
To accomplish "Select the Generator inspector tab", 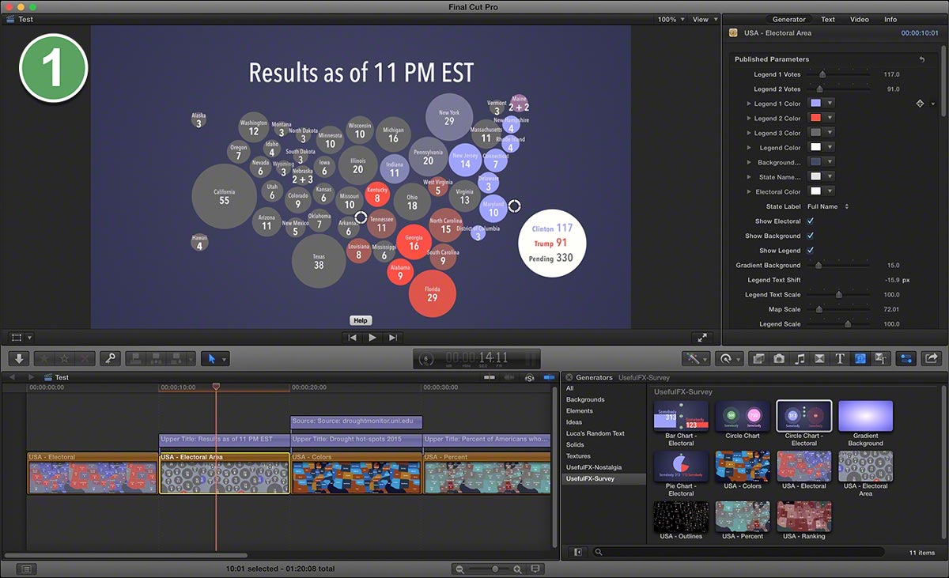I will [789, 20].
